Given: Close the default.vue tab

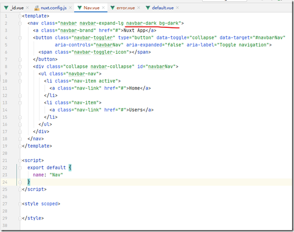Looking at the screenshot, I should (178, 8).
